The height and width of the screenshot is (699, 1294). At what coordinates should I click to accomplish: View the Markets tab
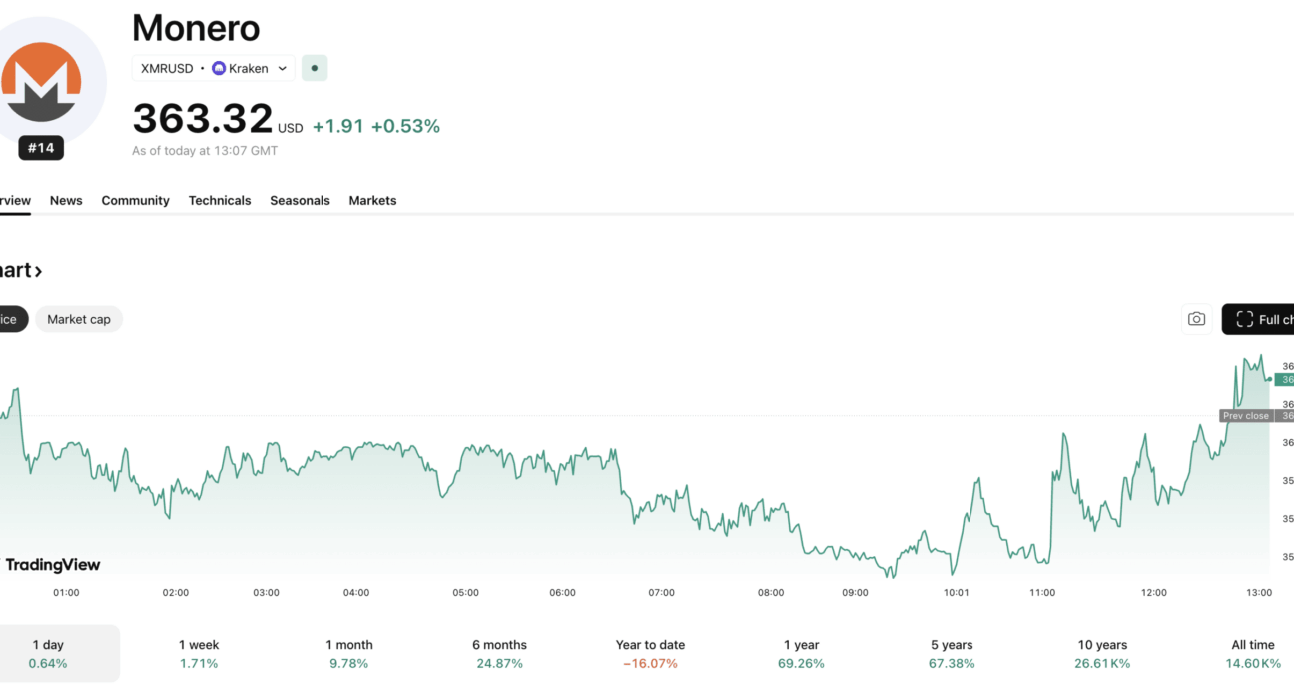coord(372,200)
